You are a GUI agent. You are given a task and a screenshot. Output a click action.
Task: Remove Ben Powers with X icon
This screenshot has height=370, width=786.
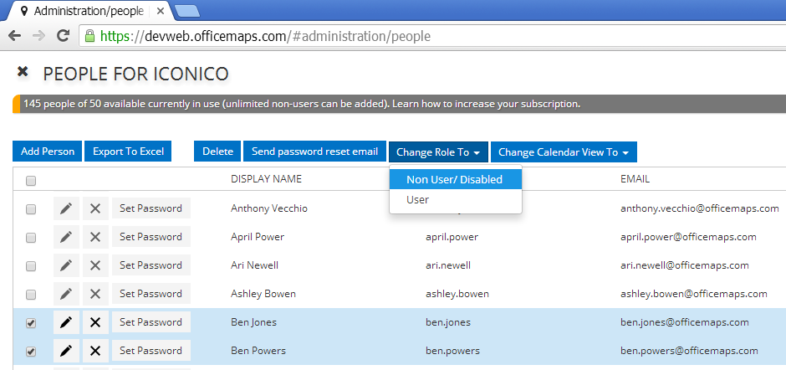pyautogui.click(x=95, y=351)
